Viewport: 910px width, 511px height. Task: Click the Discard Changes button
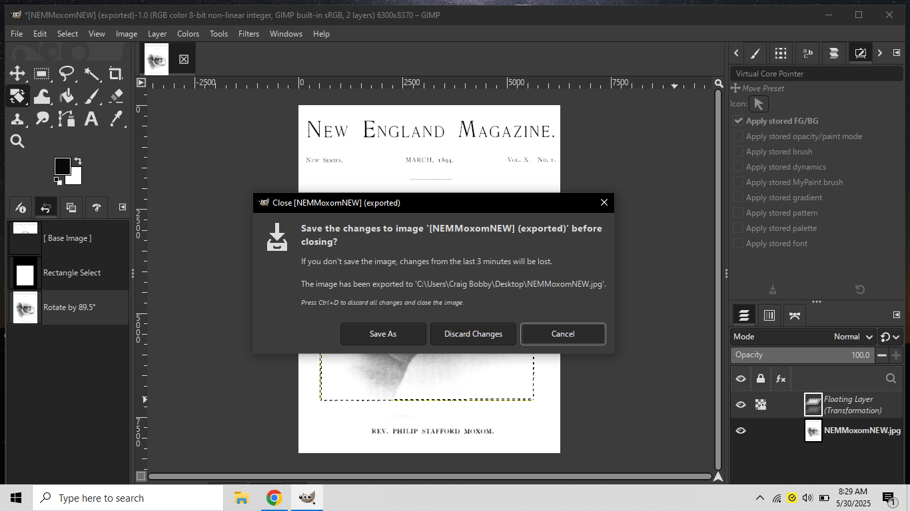(473, 334)
